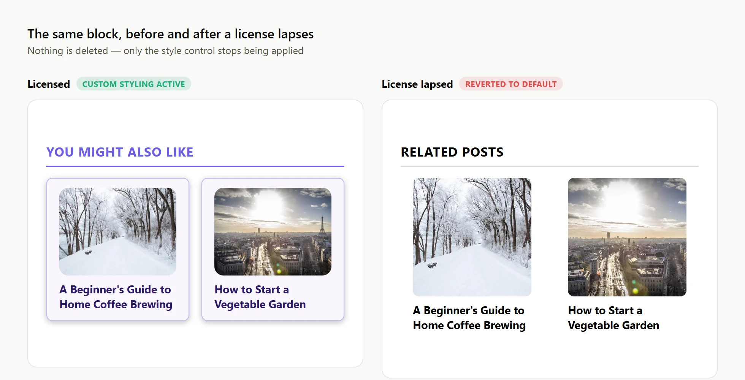The width and height of the screenshot is (745, 380).
Task: Open the Paris skyline thumbnail in the Licensed panel
Action: [273, 231]
